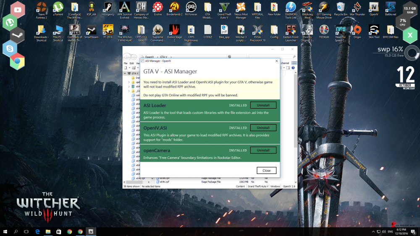Click the YouTube hexagon launcher
The image size is (420, 236).
pos(18,10)
